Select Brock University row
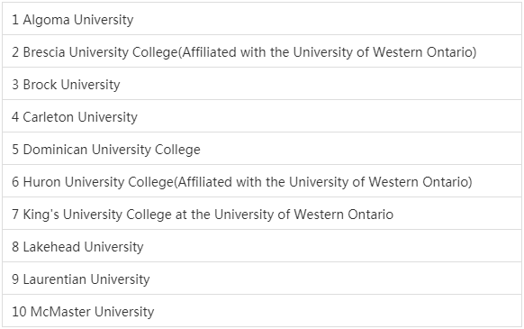 coord(262,84)
